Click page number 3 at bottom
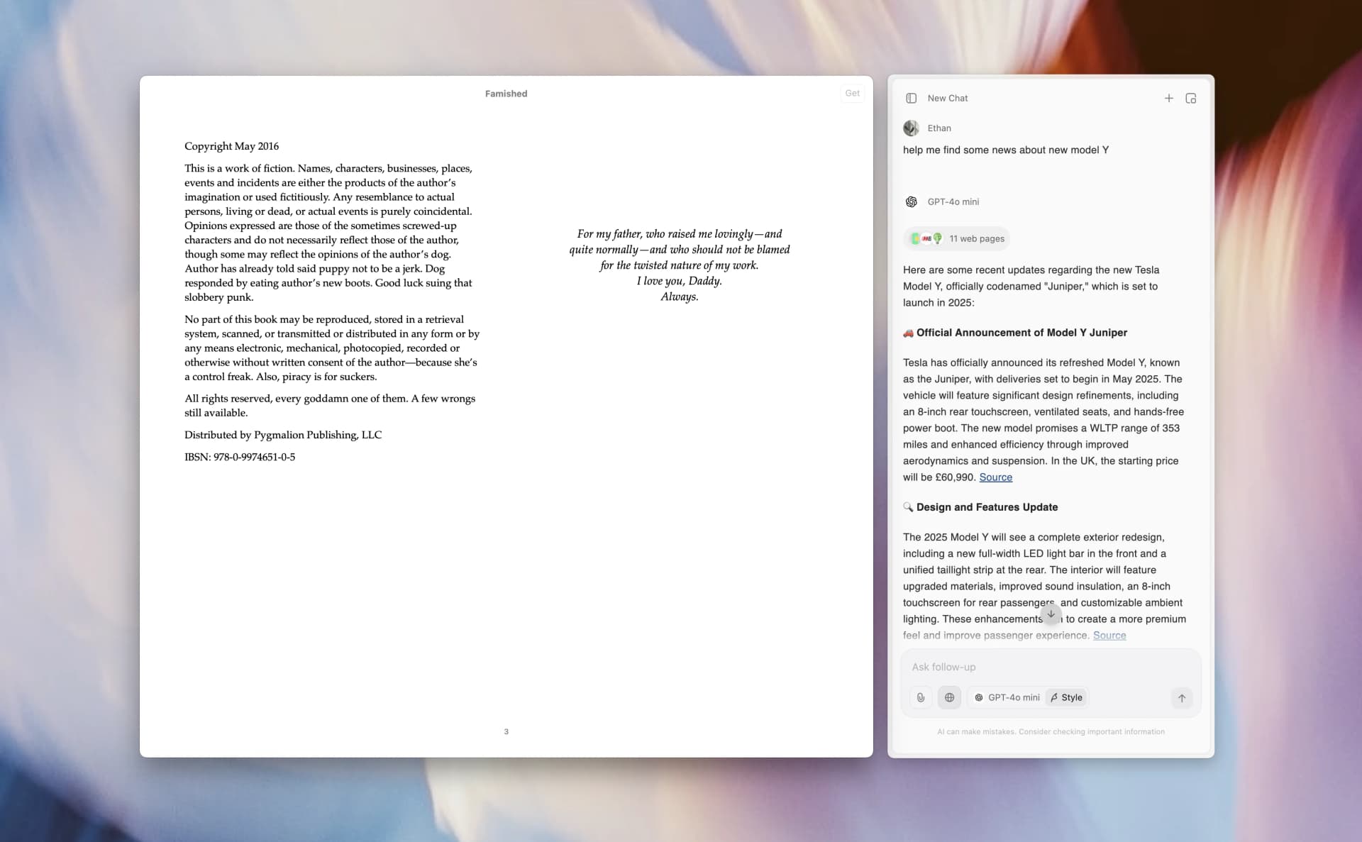The width and height of the screenshot is (1362, 842). pos(506,731)
